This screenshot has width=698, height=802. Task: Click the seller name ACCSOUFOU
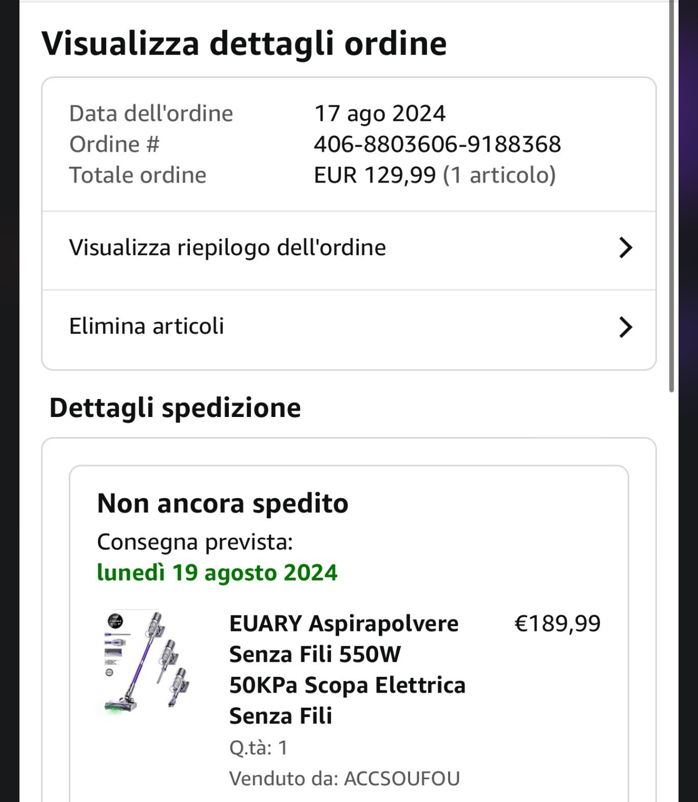tap(401, 778)
